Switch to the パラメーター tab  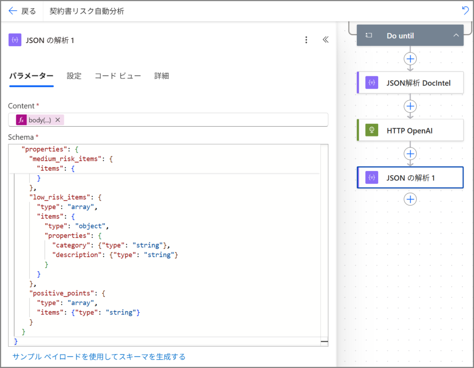(x=31, y=76)
